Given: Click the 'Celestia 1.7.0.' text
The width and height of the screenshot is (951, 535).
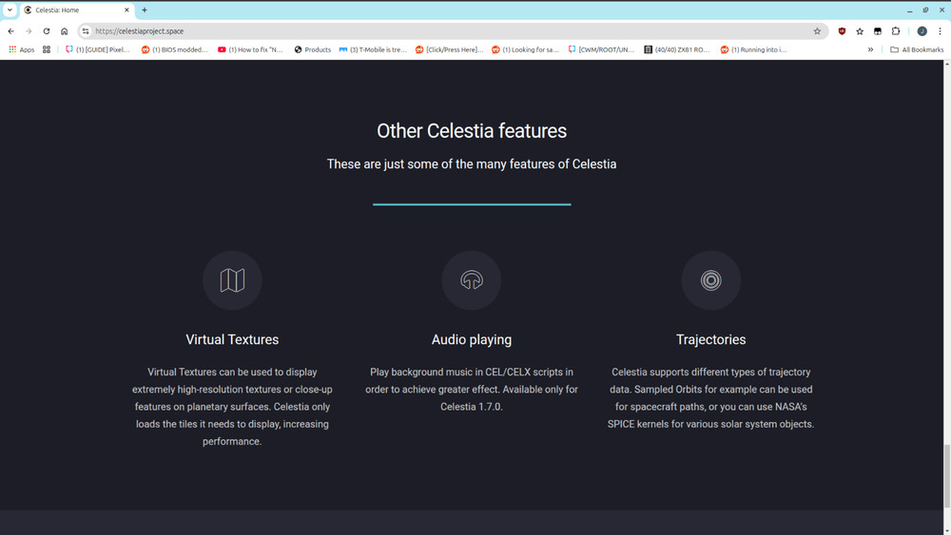Looking at the screenshot, I should coord(472,407).
